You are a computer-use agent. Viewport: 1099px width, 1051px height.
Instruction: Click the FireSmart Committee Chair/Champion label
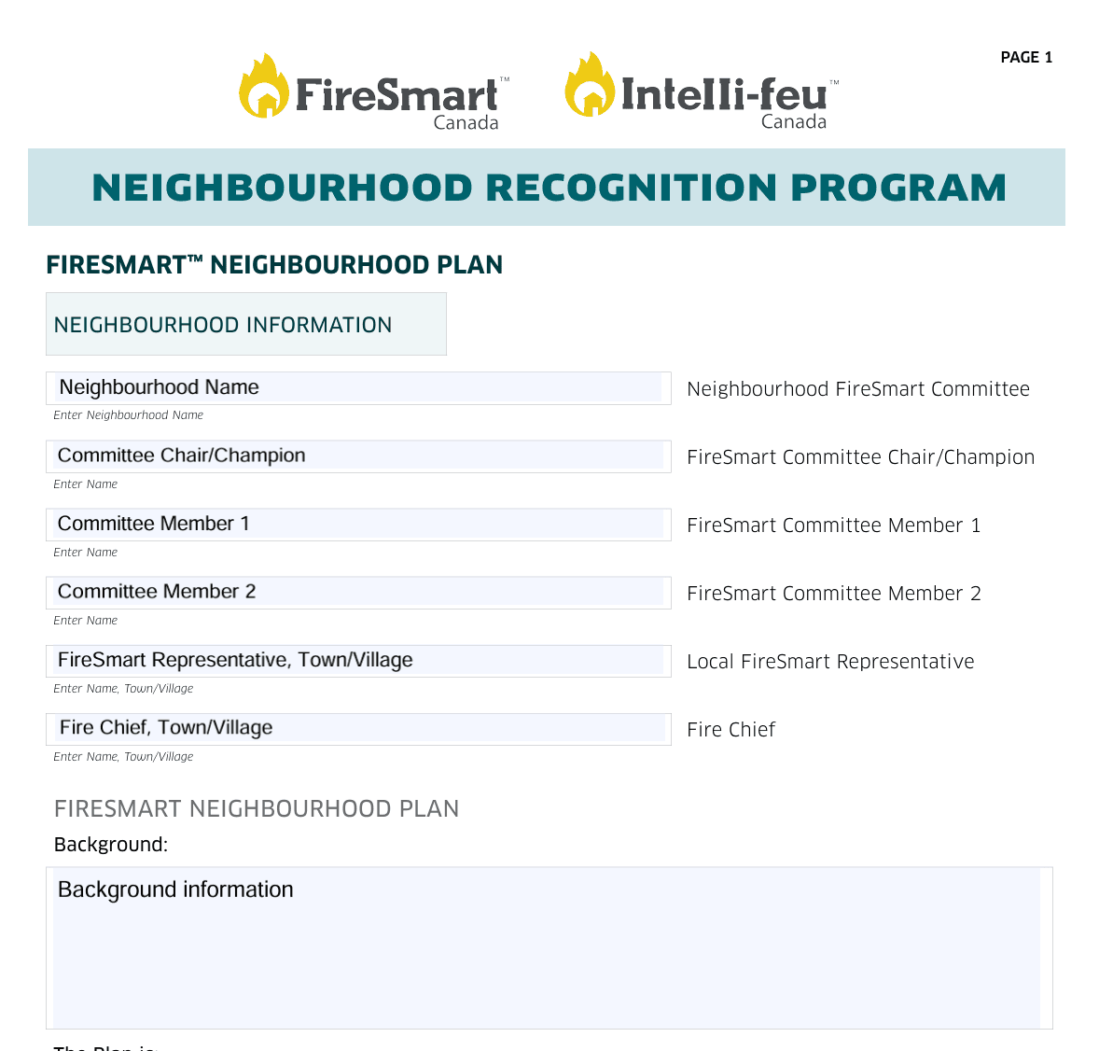860,456
